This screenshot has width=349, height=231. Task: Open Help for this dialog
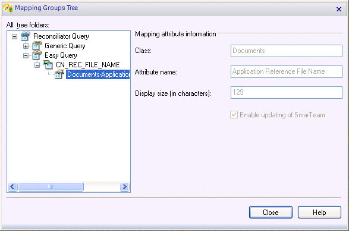pos(319,213)
